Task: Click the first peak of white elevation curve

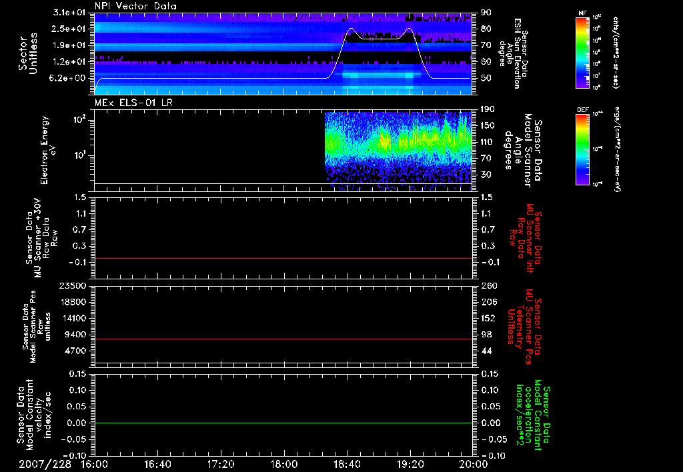Action: pos(351,29)
